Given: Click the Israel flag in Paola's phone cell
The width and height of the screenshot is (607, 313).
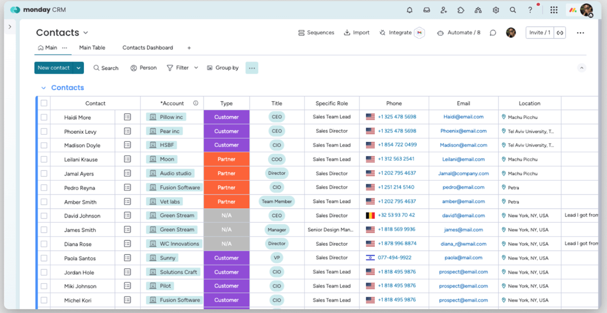Looking at the screenshot, I should 370,257.
